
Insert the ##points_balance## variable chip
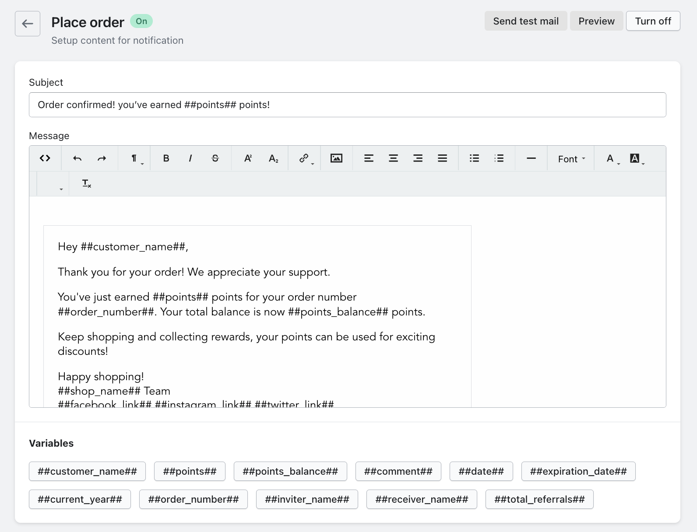click(290, 471)
